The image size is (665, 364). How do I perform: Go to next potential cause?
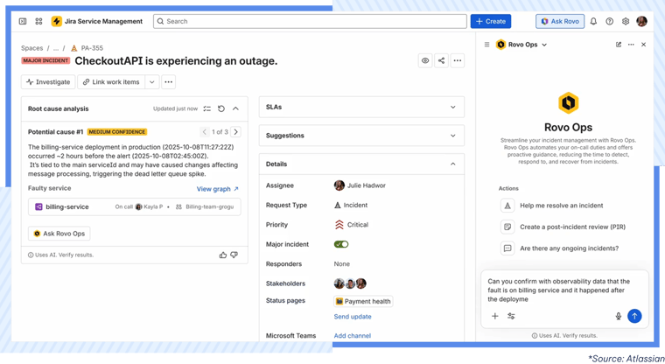(235, 132)
